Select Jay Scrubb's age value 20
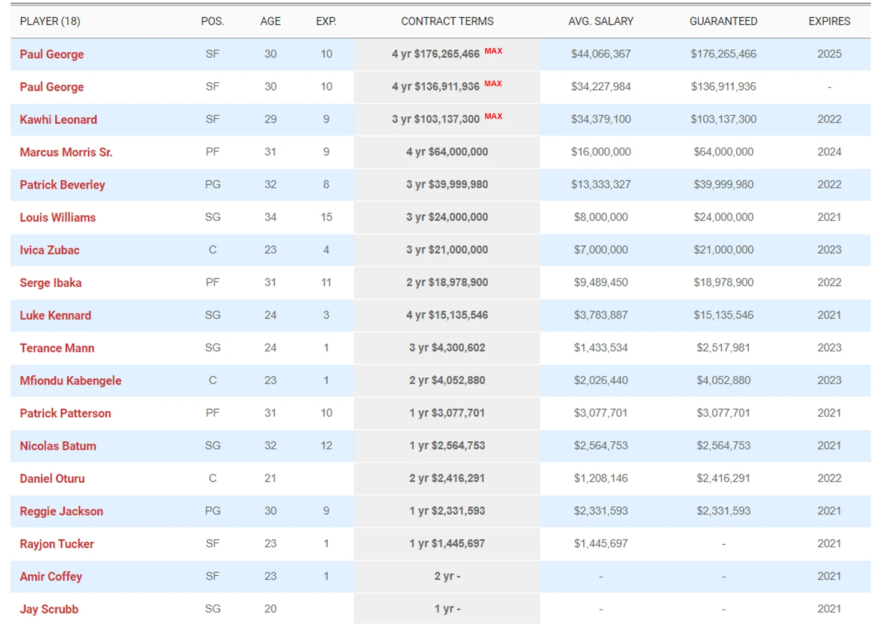 (271, 609)
